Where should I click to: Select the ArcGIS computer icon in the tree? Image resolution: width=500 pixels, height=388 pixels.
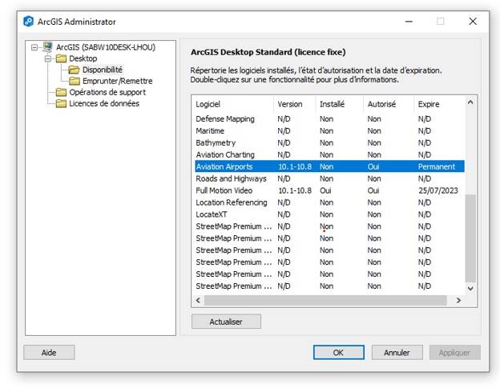pyautogui.click(x=48, y=46)
